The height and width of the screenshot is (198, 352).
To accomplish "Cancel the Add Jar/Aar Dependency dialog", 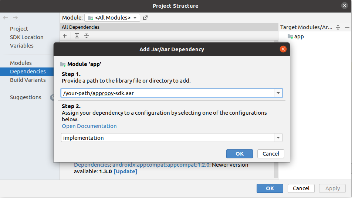I will 271,154.
